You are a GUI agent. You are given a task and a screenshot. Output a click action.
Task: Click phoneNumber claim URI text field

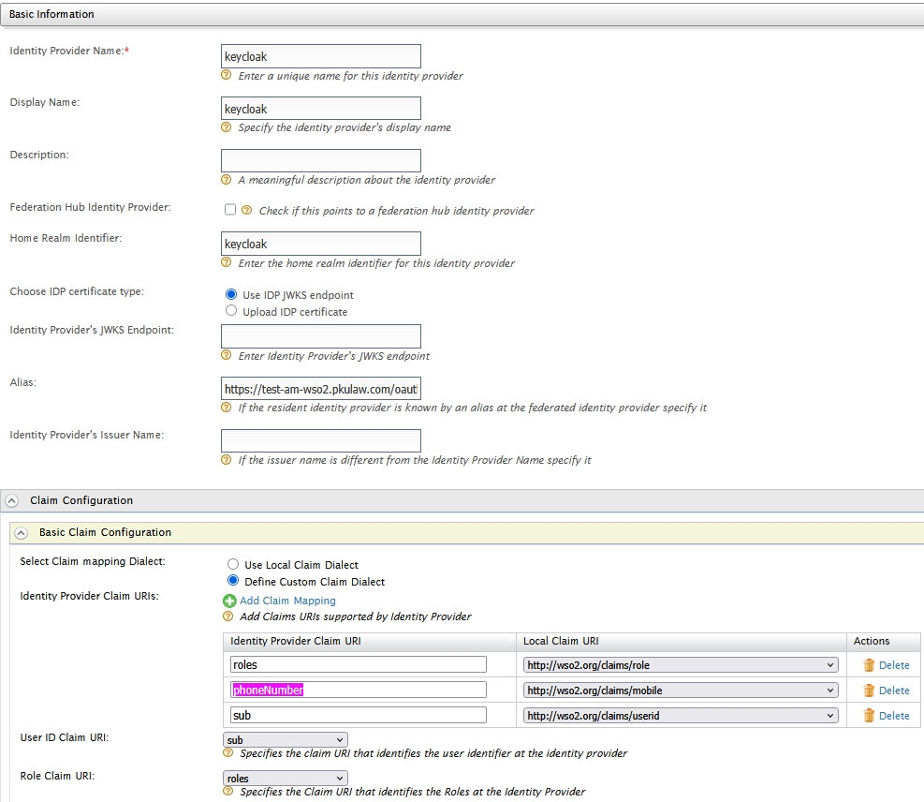(359, 690)
